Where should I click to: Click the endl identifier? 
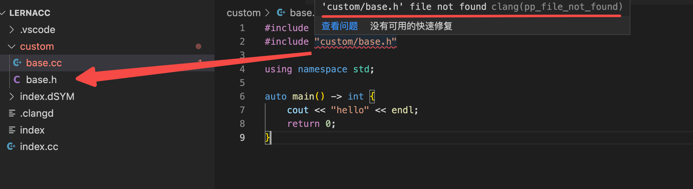[402, 110]
